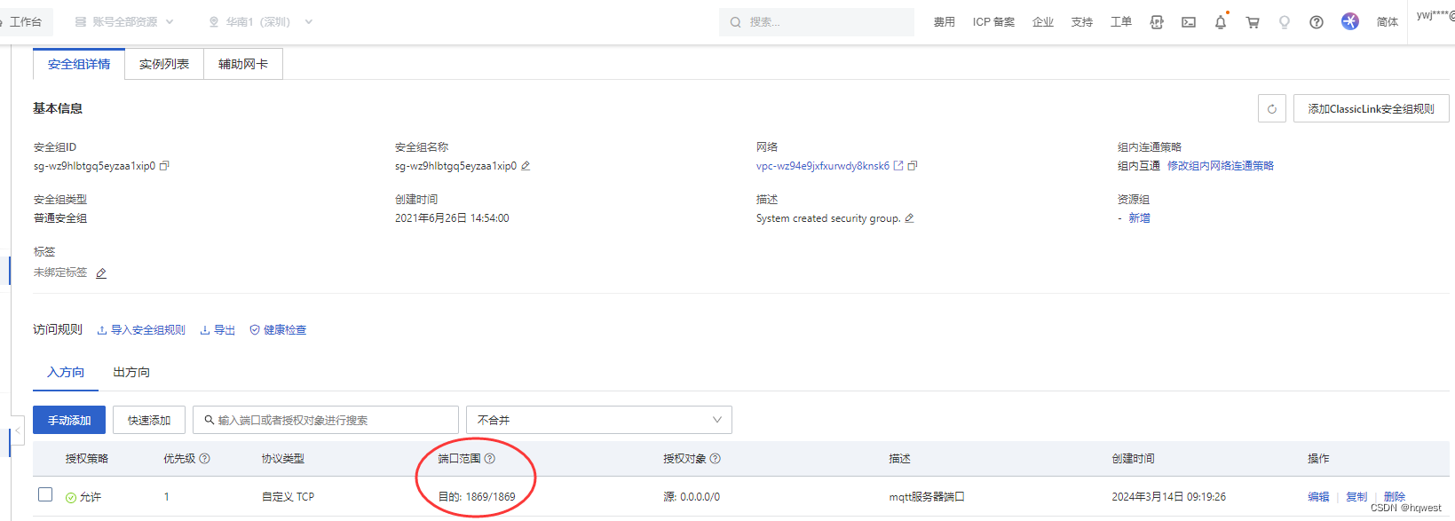Viewport: 1455px width, 521px height.
Task: Copy the VPC network ID
Action: [913, 166]
